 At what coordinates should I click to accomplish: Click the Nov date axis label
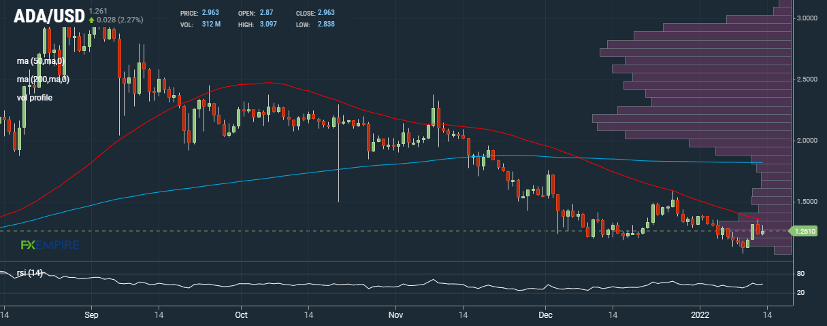395,316
